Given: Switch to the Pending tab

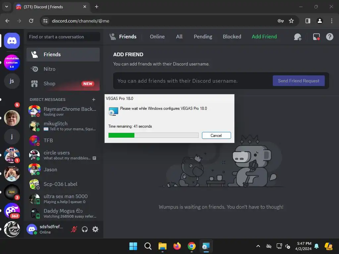Looking at the screenshot, I should tap(203, 37).
